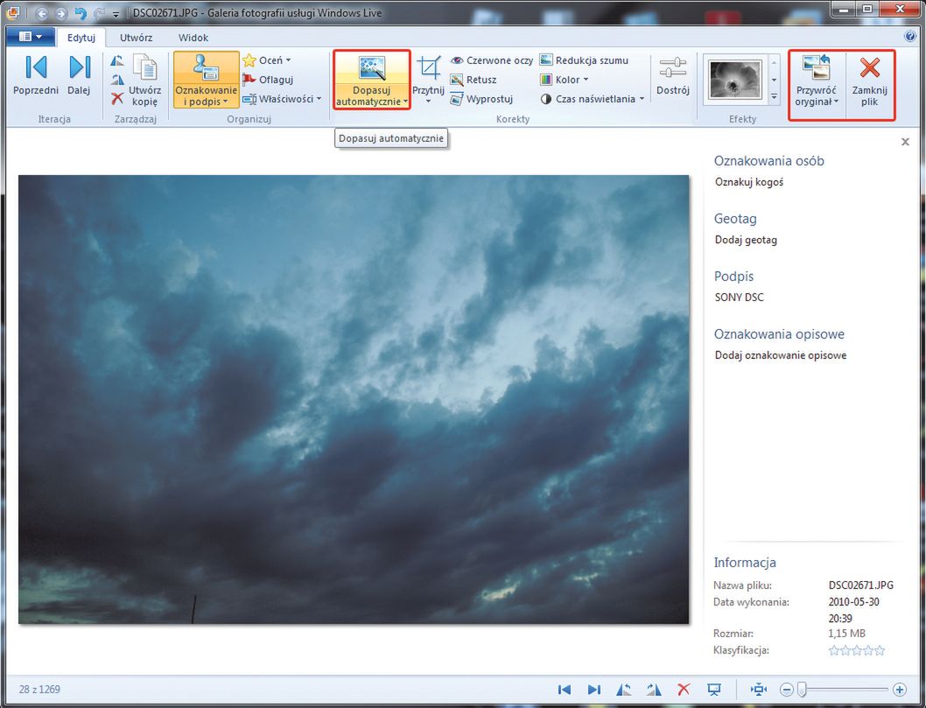Open Dostrój fine-tune adjustments

tap(672, 77)
